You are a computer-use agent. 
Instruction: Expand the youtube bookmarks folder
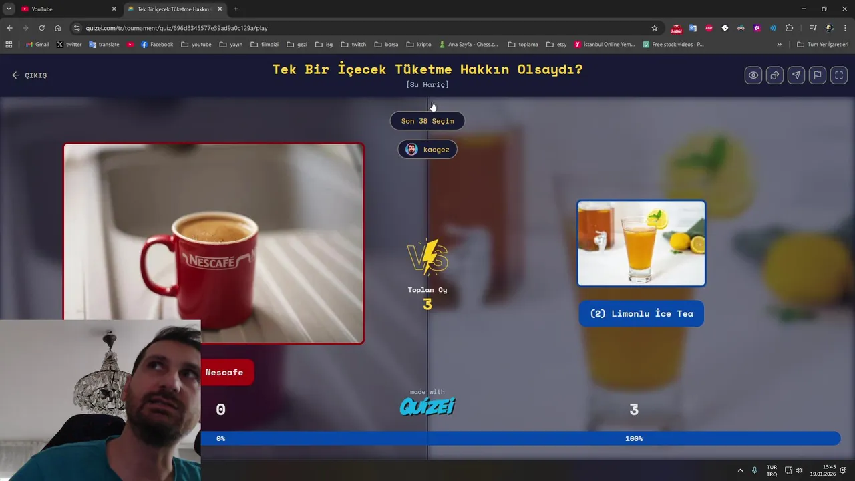[x=196, y=45]
